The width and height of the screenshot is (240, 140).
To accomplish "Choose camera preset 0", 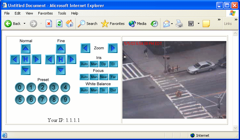I will [x=20, y=87].
